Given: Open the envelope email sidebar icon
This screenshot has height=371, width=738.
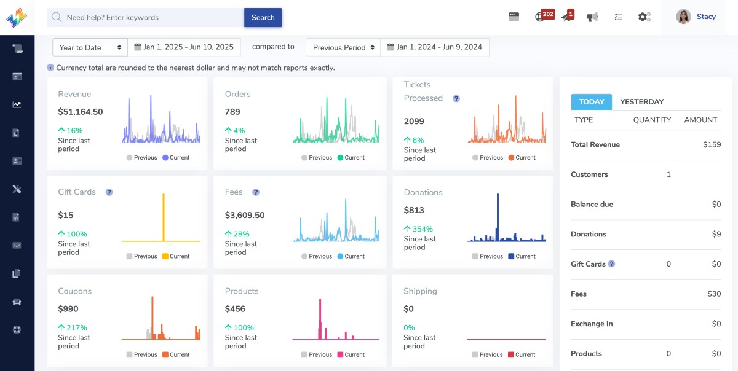Looking at the screenshot, I should point(17,246).
